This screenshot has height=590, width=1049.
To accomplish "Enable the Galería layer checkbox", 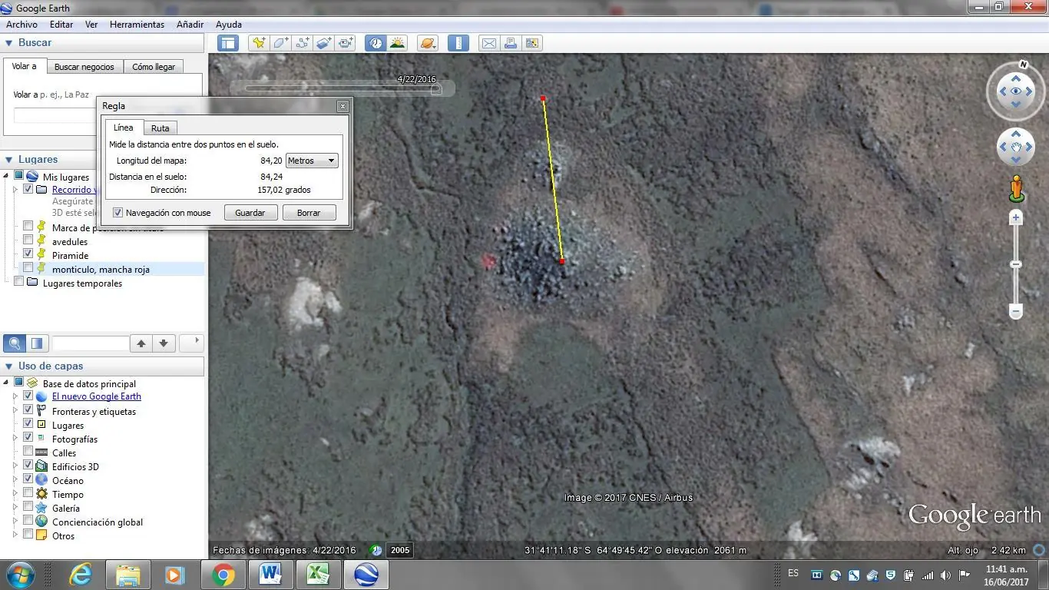I will pyautogui.click(x=28, y=508).
